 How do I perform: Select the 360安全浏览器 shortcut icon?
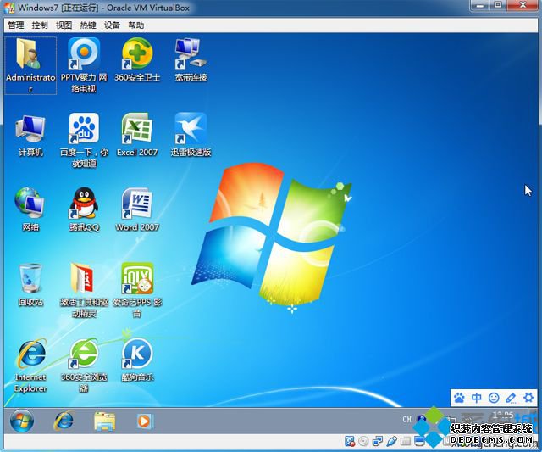(84, 366)
